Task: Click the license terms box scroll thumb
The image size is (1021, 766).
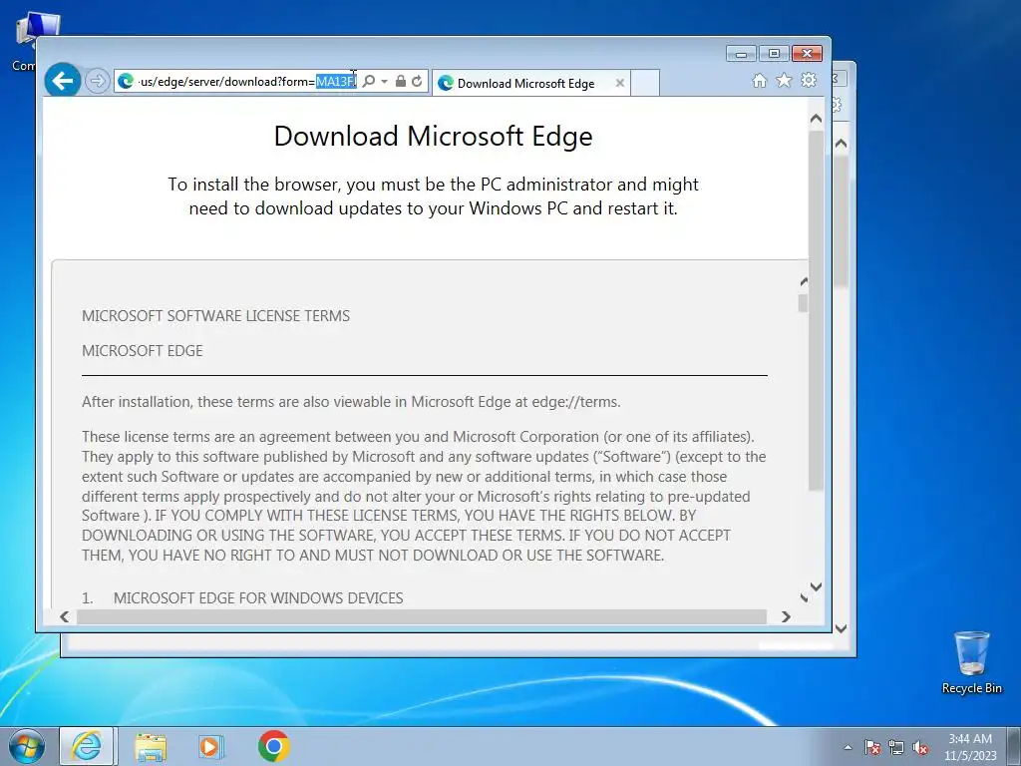Action: (803, 303)
